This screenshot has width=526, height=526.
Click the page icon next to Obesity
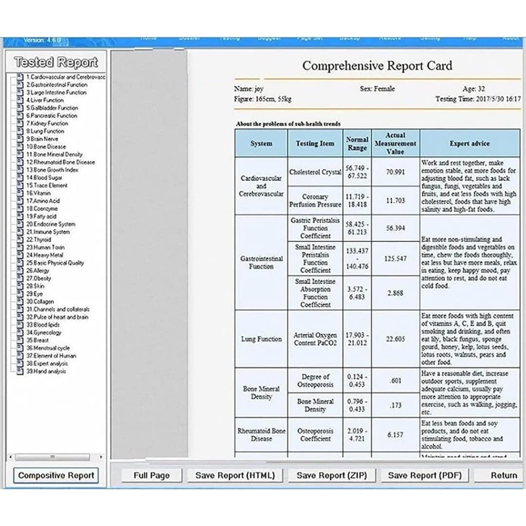20,278
